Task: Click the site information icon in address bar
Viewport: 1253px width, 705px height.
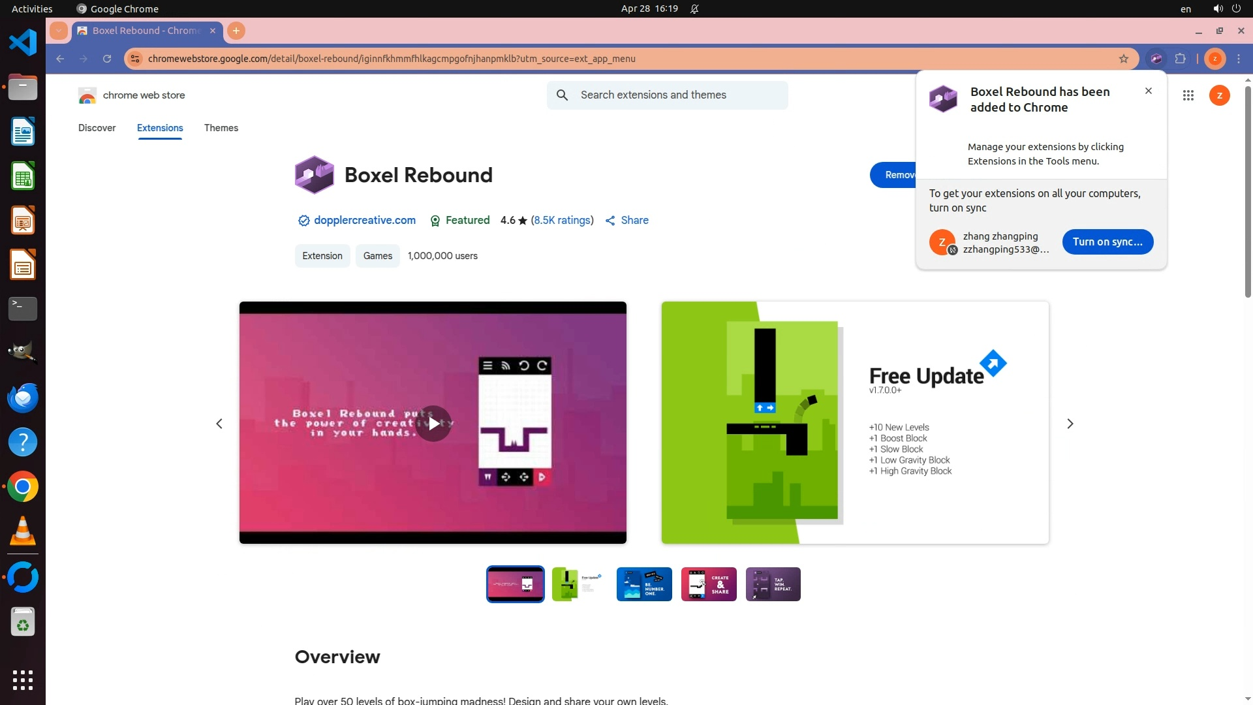Action: [x=135, y=59]
